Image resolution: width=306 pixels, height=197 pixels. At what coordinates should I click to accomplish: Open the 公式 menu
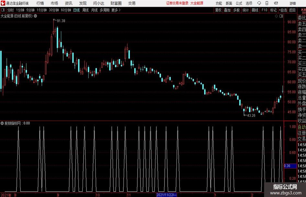[239, 3]
